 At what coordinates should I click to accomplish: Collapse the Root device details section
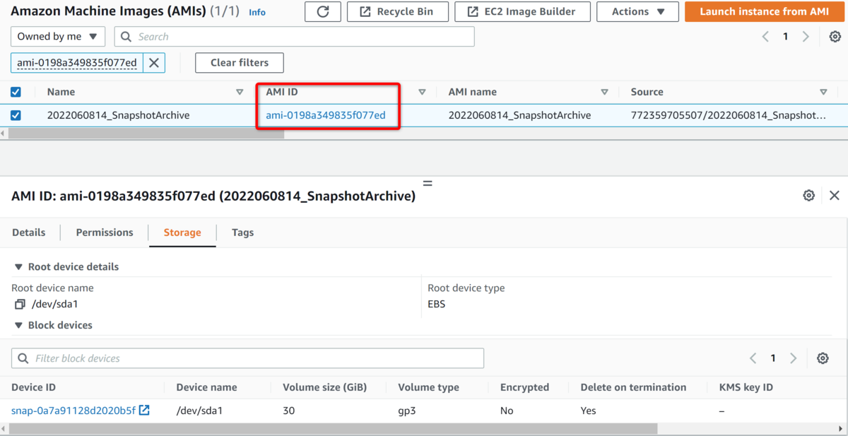[66, 267]
